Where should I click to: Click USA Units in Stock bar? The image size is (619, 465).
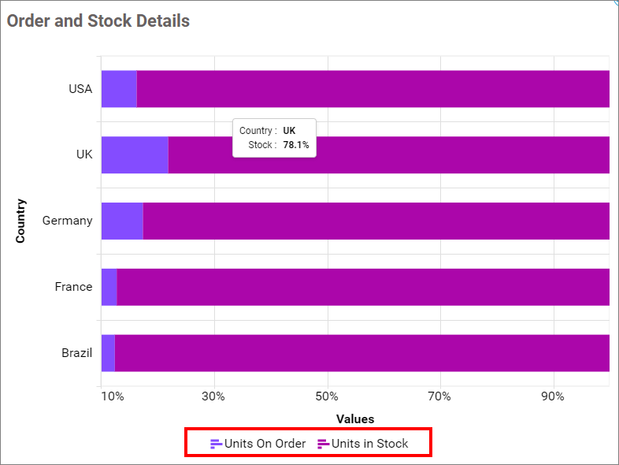click(373, 89)
